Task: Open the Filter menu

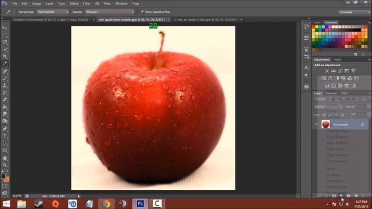Action: [x=87, y=3]
